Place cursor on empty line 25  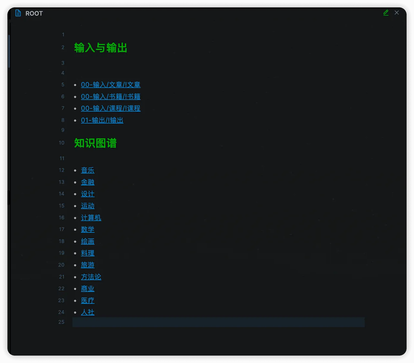218,322
